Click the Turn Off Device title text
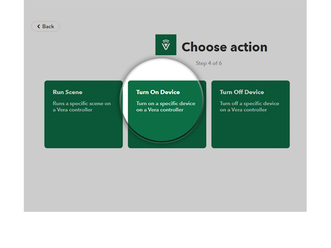Viewport: 331px width, 248px height. 242,92
